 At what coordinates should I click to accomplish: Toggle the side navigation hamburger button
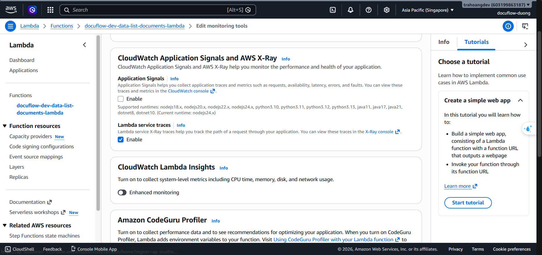pyautogui.click(x=10, y=26)
